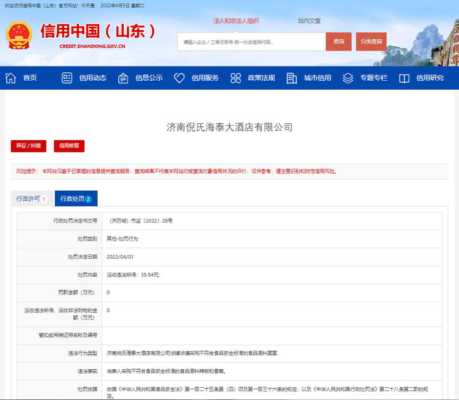The height and width of the screenshot is (400, 459).
Task: Focus the enterprise name search input field
Action: tap(252, 41)
